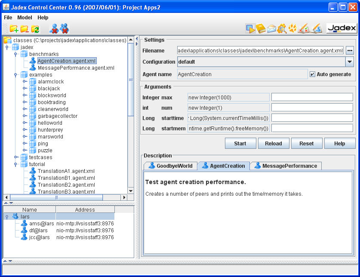Click the Name column header
The image size is (360, 277).
pos(30,209)
